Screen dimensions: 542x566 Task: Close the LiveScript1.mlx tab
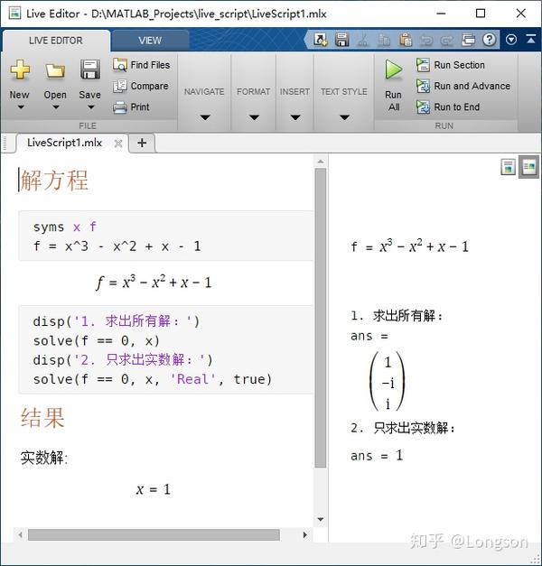click(117, 144)
